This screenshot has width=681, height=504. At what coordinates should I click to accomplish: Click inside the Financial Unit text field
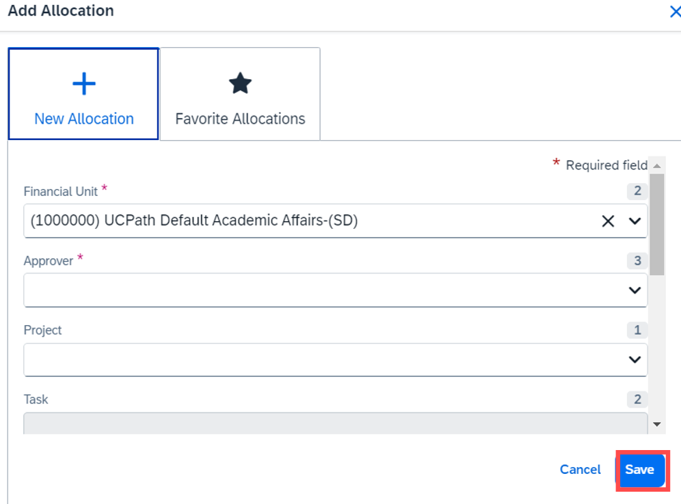(308, 221)
